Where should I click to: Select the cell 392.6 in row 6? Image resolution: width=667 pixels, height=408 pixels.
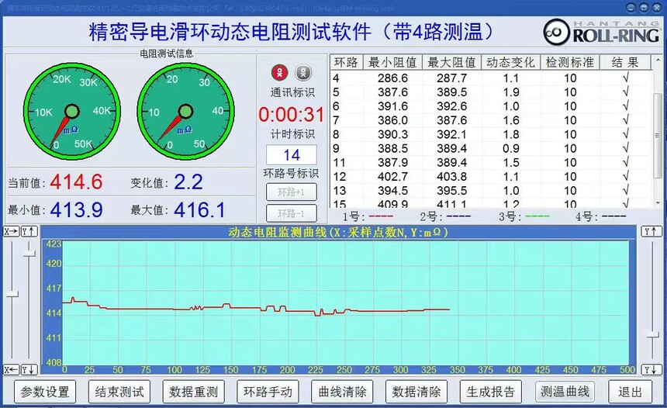tap(451, 106)
